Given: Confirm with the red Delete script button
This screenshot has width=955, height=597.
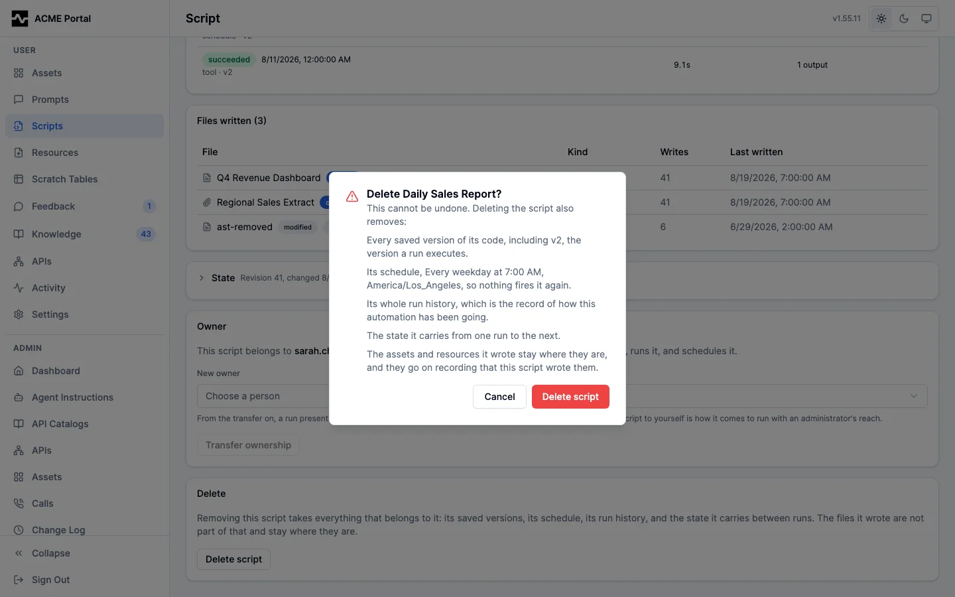Looking at the screenshot, I should (570, 397).
